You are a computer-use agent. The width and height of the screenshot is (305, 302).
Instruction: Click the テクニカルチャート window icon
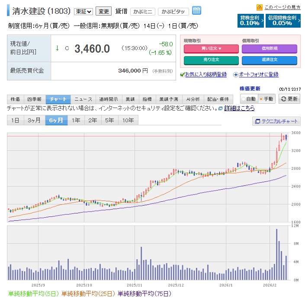tap(257, 121)
